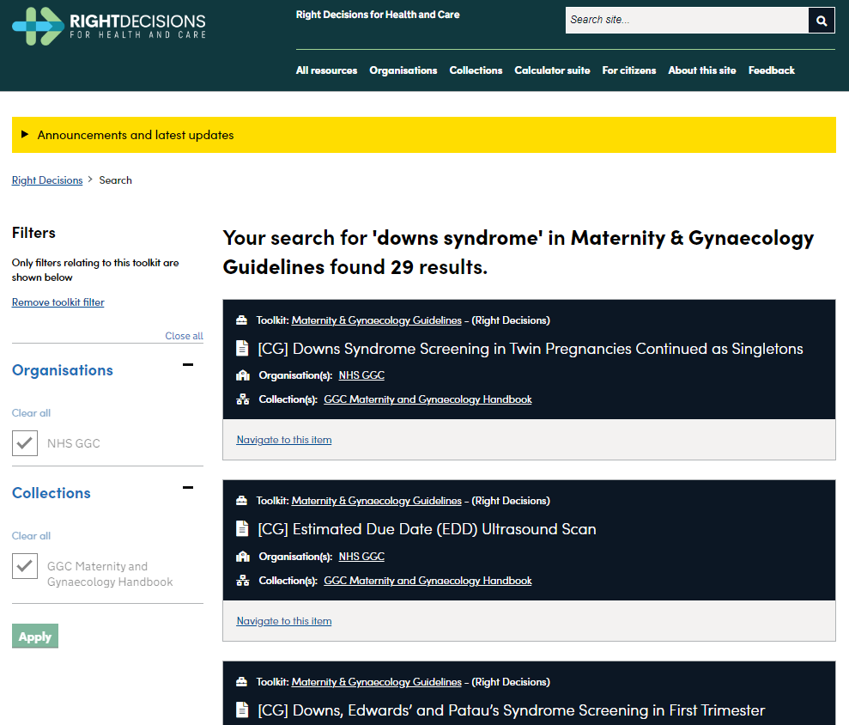Click document icon beside Estimated Due Date result
Image resolution: width=849 pixels, height=725 pixels.
click(242, 529)
